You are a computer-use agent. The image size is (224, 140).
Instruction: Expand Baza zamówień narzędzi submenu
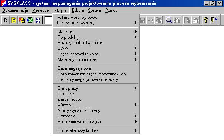click(96, 122)
